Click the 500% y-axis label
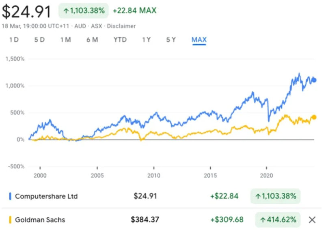This screenshot has height=236, width=328. click(x=17, y=113)
